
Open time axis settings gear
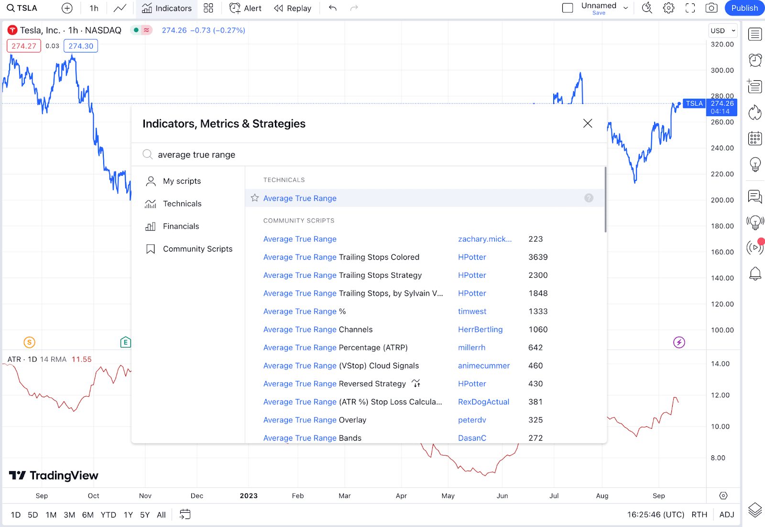coord(723,496)
